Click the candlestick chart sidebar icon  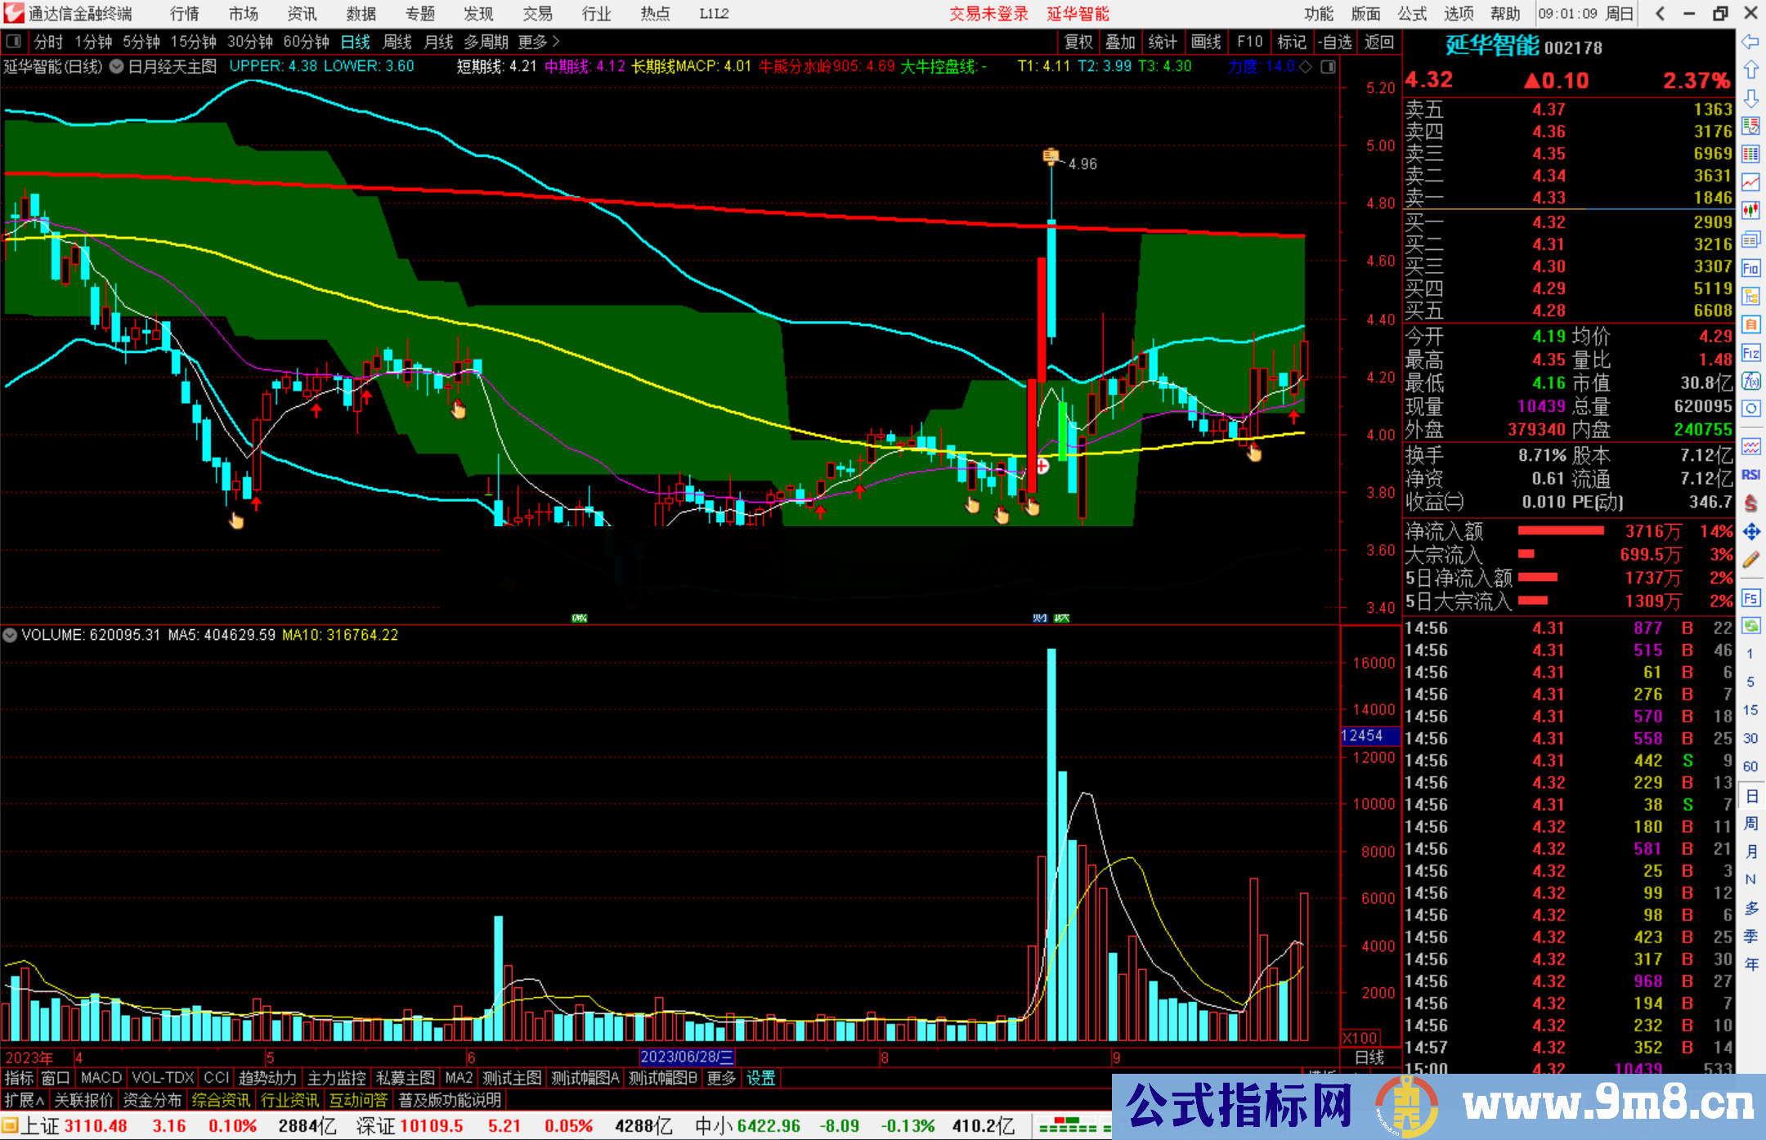coord(1750,211)
